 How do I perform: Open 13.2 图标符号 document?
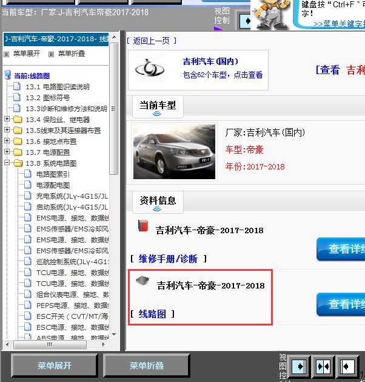pos(48,98)
